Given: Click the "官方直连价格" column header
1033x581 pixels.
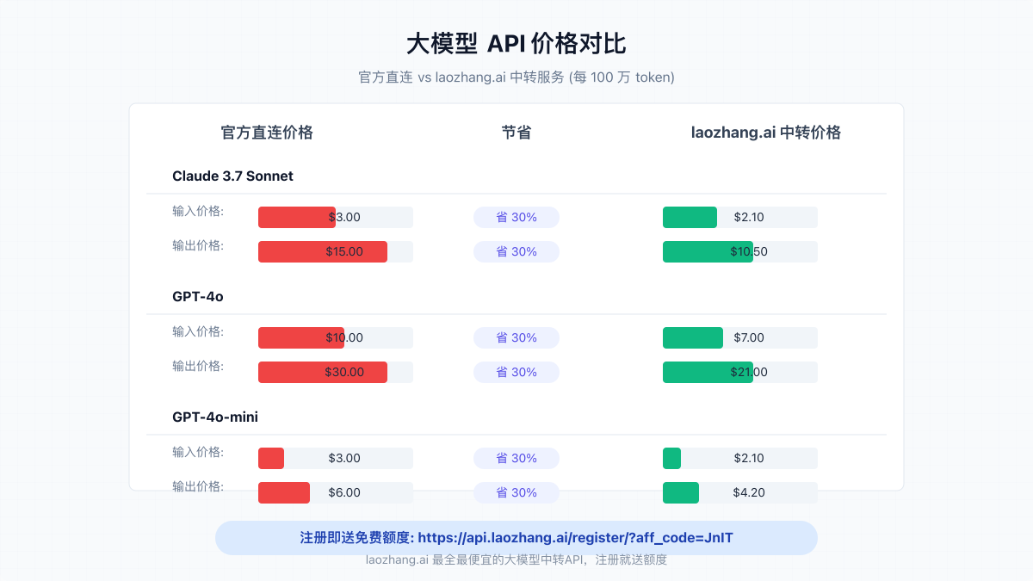Looking at the screenshot, I should 267,133.
